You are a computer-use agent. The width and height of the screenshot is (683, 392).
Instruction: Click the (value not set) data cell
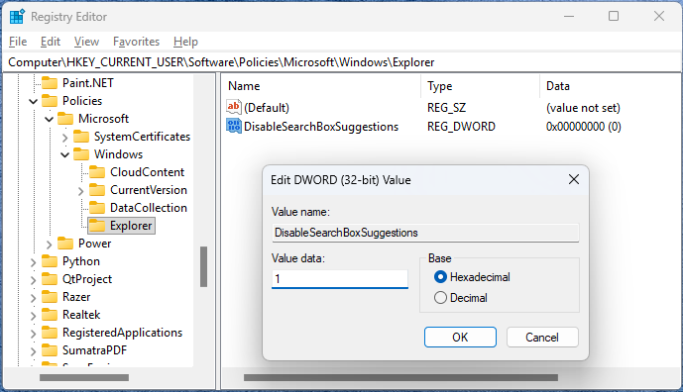click(x=583, y=108)
